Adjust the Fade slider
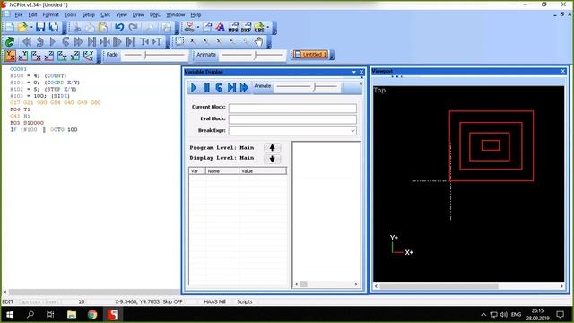574x323 pixels. [x=154, y=55]
